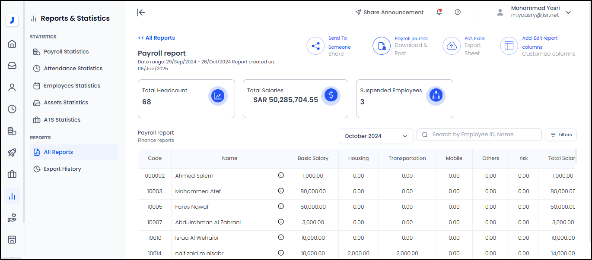Open the Filters button
Viewport: 592px width, 260px height.
(x=560, y=135)
